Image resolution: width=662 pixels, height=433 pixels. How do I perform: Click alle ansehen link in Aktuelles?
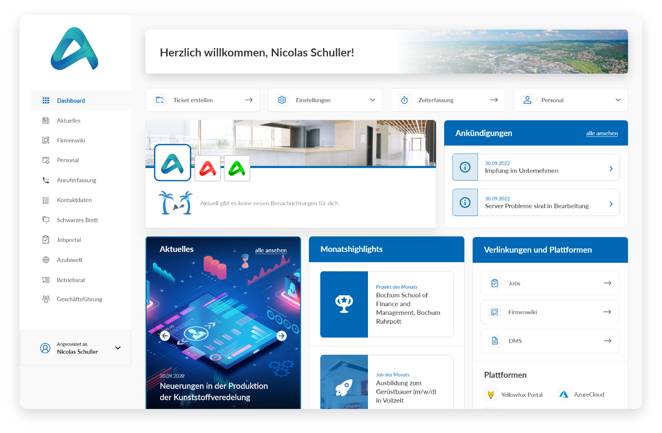pyautogui.click(x=271, y=251)
